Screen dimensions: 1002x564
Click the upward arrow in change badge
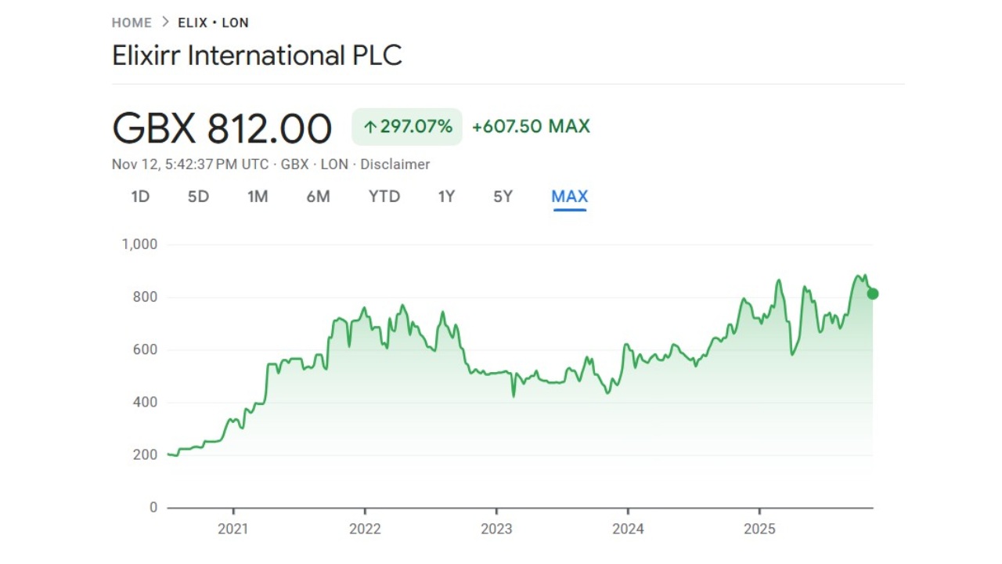pos(369,126)
